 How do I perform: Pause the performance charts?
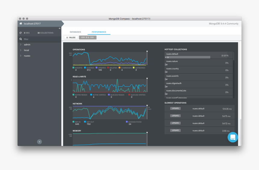point(71,38)
